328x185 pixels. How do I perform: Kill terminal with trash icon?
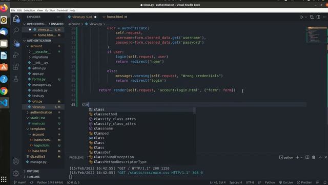[x=314, y=157]
